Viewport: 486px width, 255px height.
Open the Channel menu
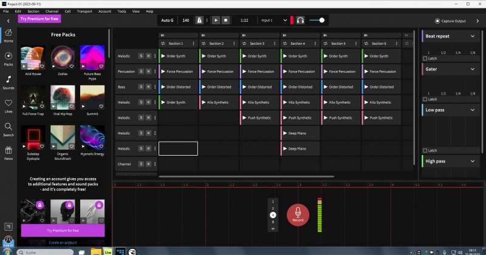(x=52, y=11)
